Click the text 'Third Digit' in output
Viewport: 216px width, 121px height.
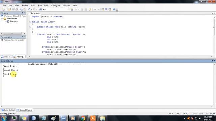[9, 74]
